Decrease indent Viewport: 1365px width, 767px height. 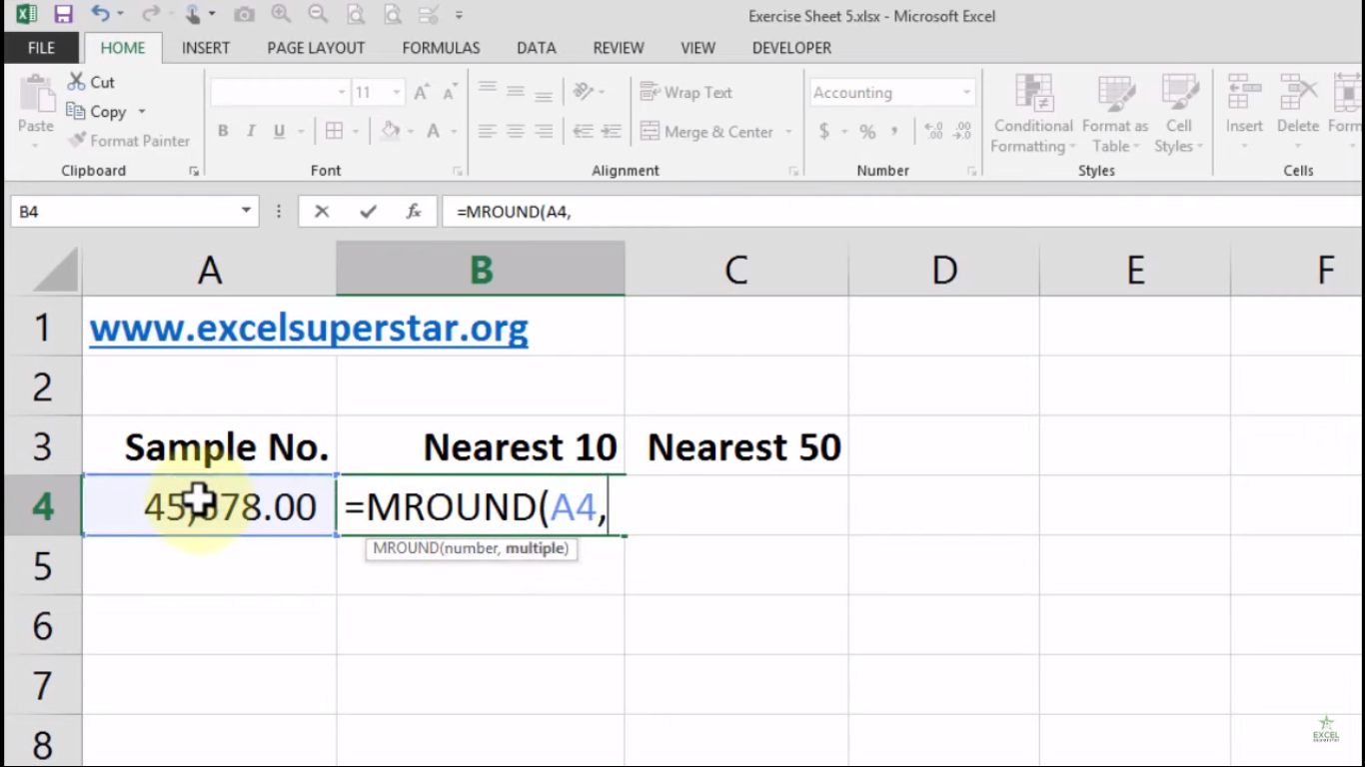pyautogui.click(x=583, y=131)
